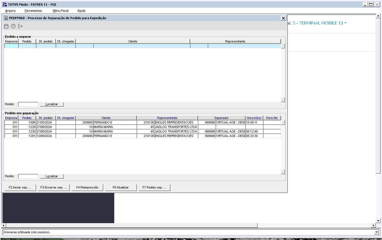
Task: Click F3 Encerrar sep. button
Action: pyautogui.click(x=54, y=187)
